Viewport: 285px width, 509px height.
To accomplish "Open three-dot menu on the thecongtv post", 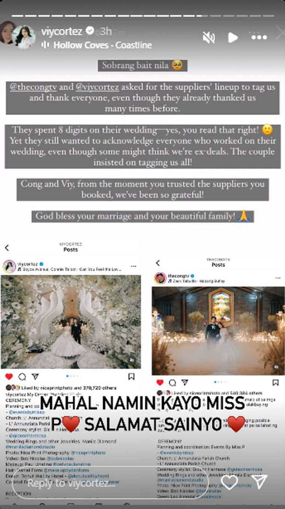I will tap(278, 278).
